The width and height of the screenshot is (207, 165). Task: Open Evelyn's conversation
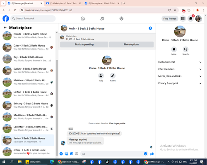(x=28, y=71)
